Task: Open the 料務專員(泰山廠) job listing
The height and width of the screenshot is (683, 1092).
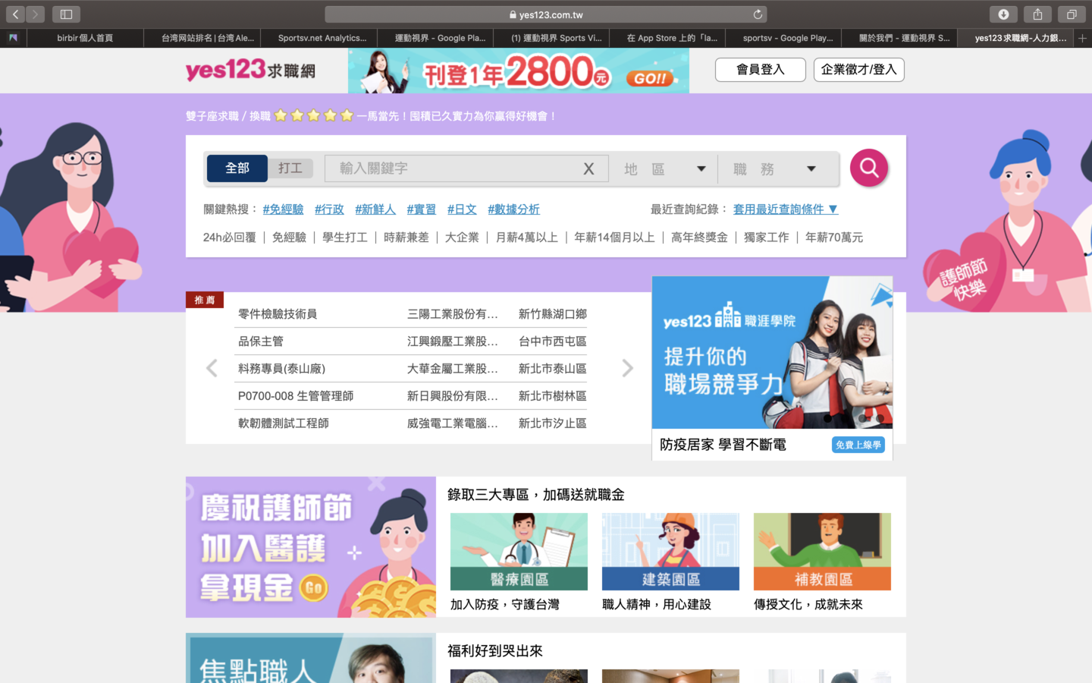Action: click(281, 369)
